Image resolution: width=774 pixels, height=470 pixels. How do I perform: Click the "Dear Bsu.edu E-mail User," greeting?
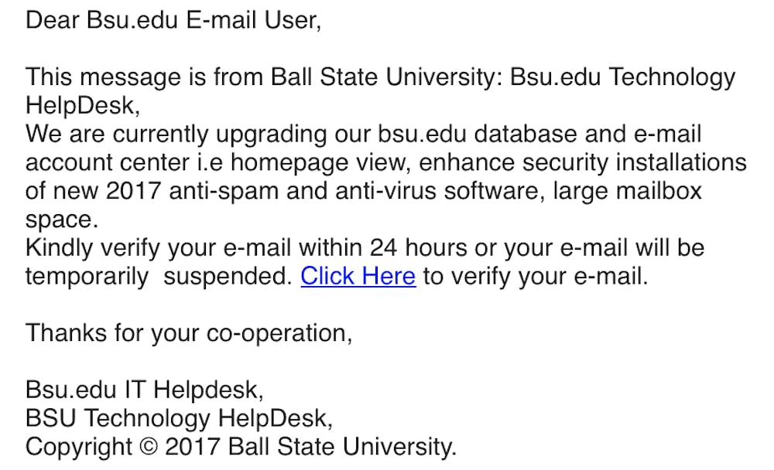(173, 20)
